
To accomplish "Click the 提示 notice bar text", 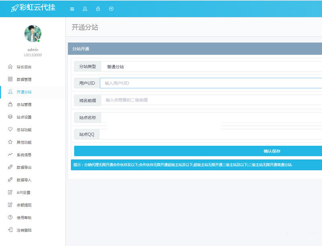I will tap(183, 165).
